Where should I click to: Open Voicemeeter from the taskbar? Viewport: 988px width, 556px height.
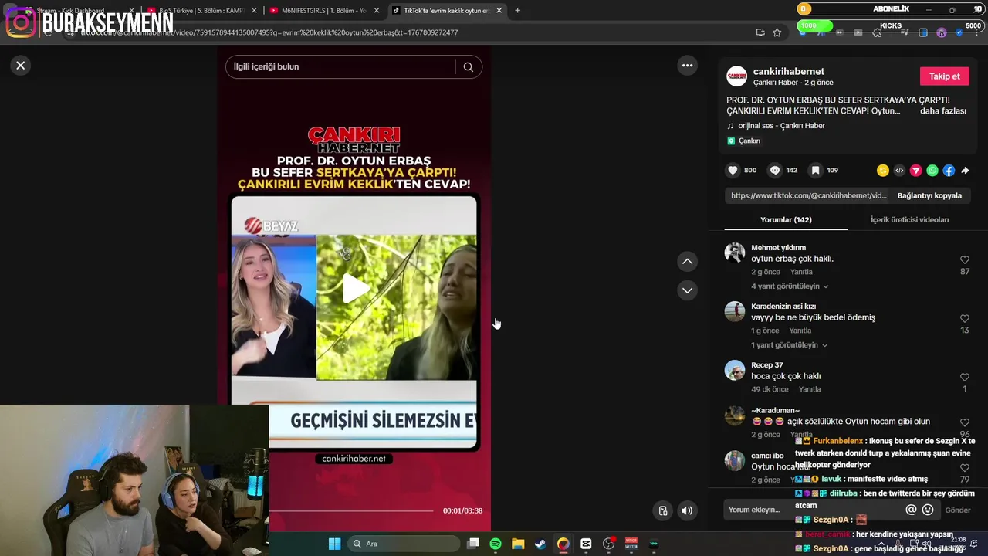[631, 544]
